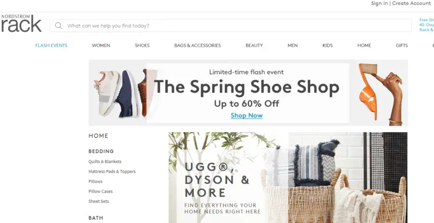Open Mattress Pads & Toppers link
Image resolution: width=434 pixels, height=223 pixels.
tap(112, 172)
